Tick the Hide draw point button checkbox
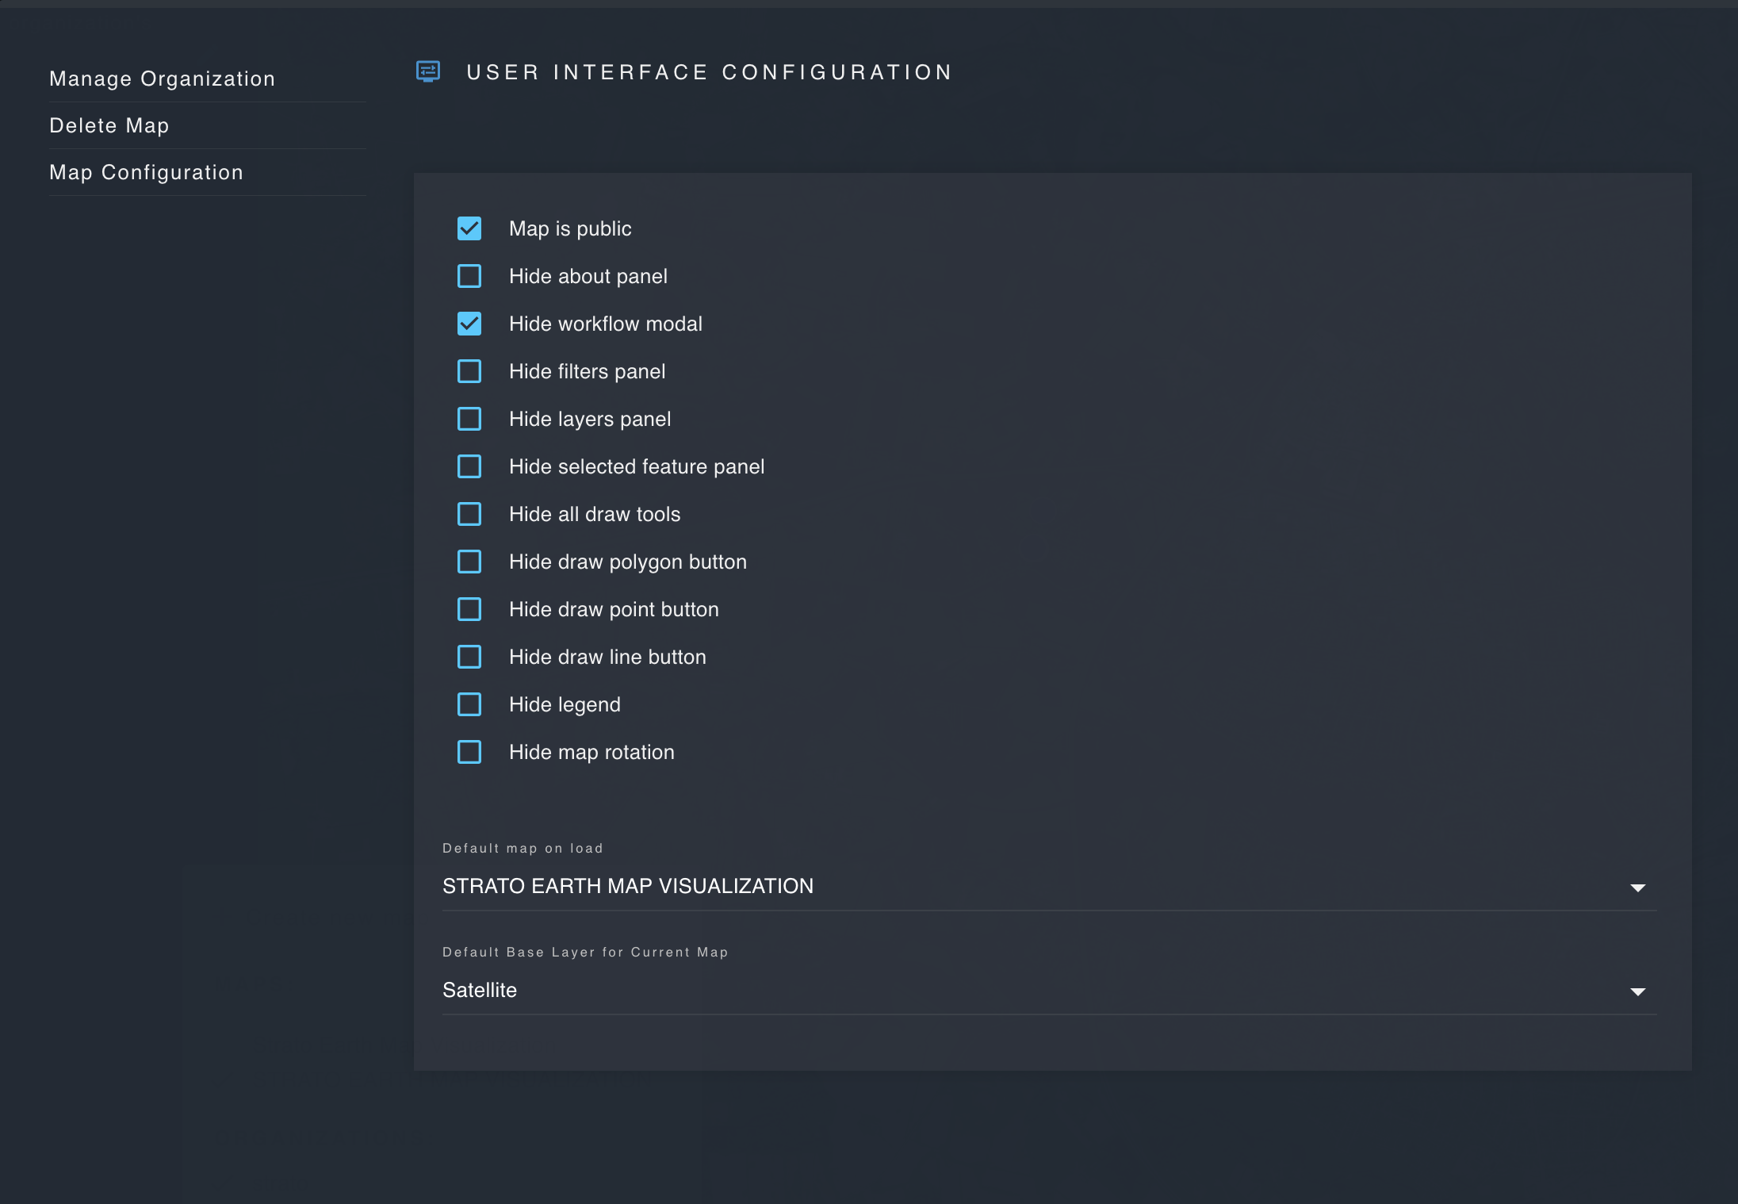 (469, 609)
